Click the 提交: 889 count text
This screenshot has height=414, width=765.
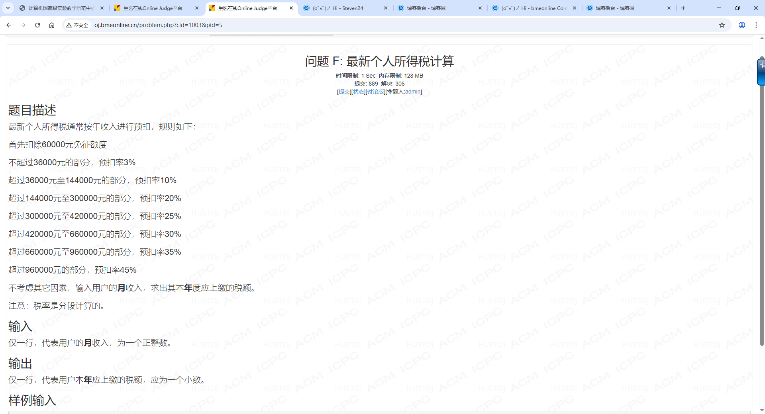click(x=366, y=84)
